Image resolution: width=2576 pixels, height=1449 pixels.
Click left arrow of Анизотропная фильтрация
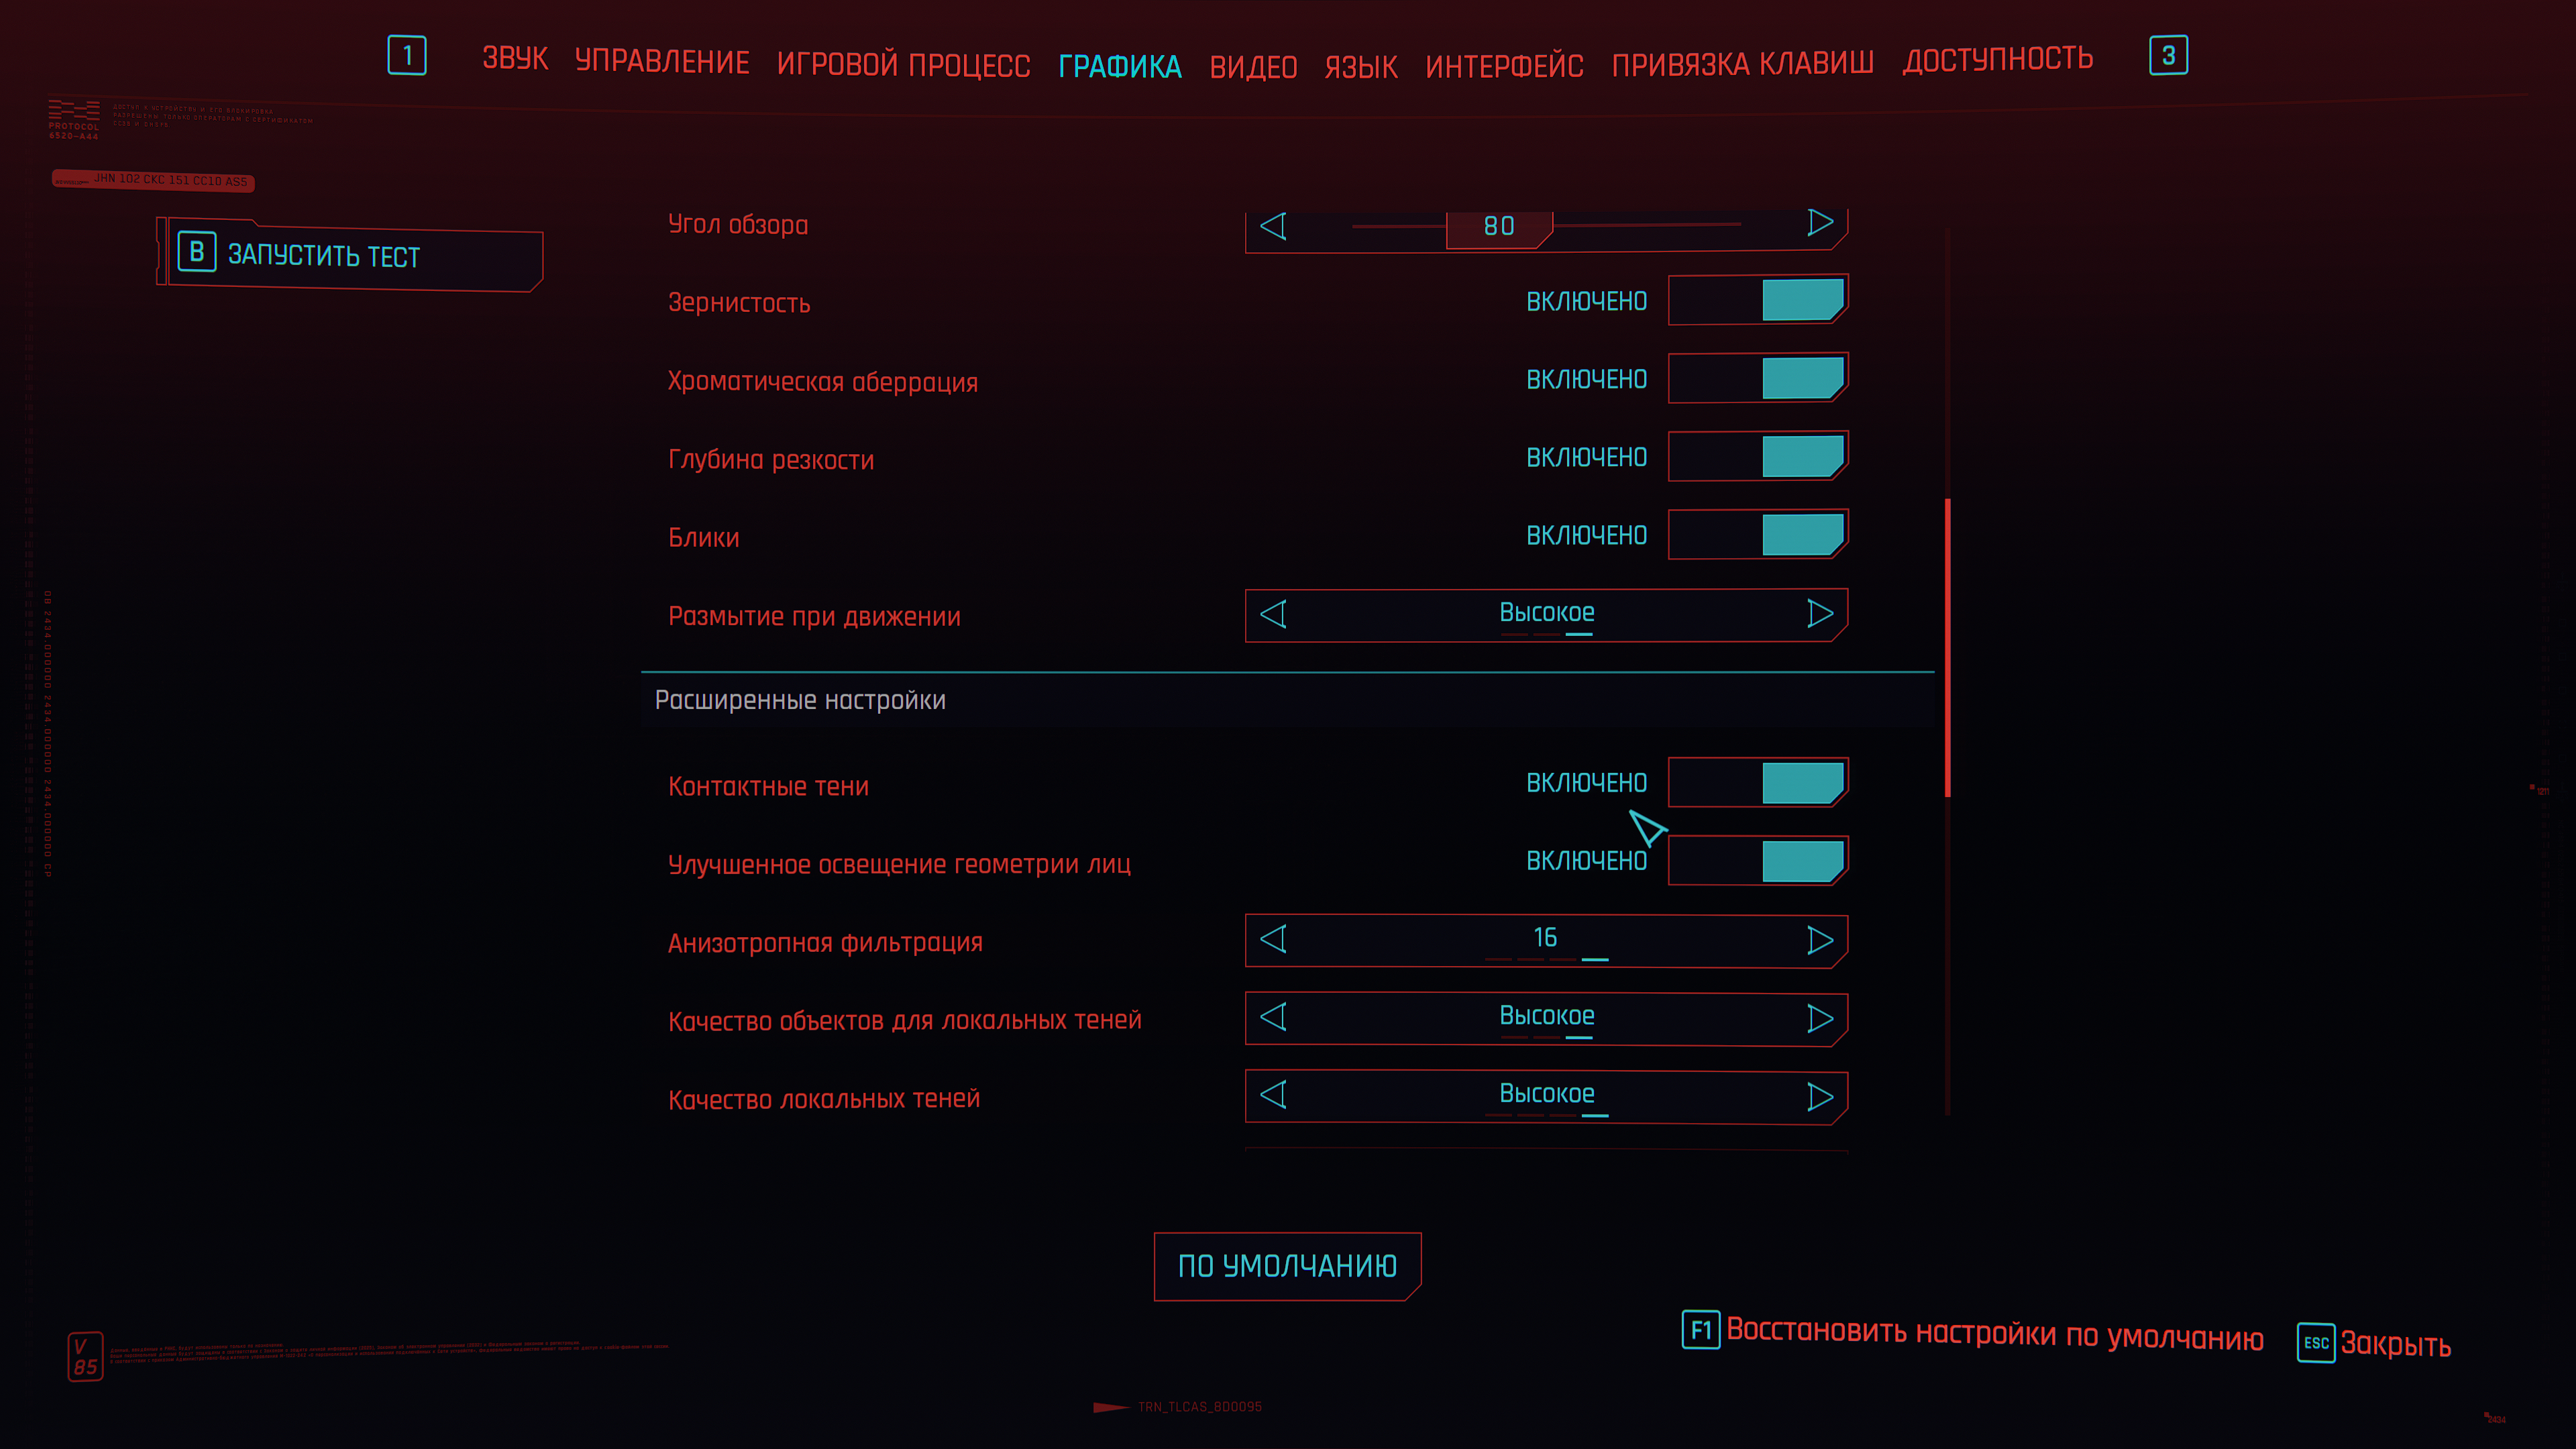(1273, 939)
